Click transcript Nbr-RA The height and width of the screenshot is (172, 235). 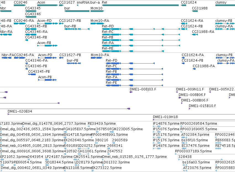point(6,32)
